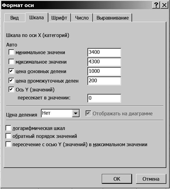The width and height of the screenshot is (170, 189).
Task: Uncheck цена основных делений checkbox
Action: tap(11, 71)
